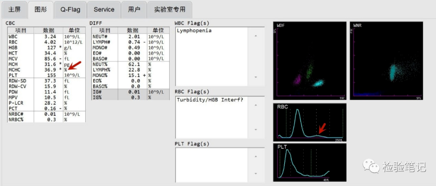Click the CBC 项目 column header
This screenshot has height=186, width=436.
tap(21, 31)
